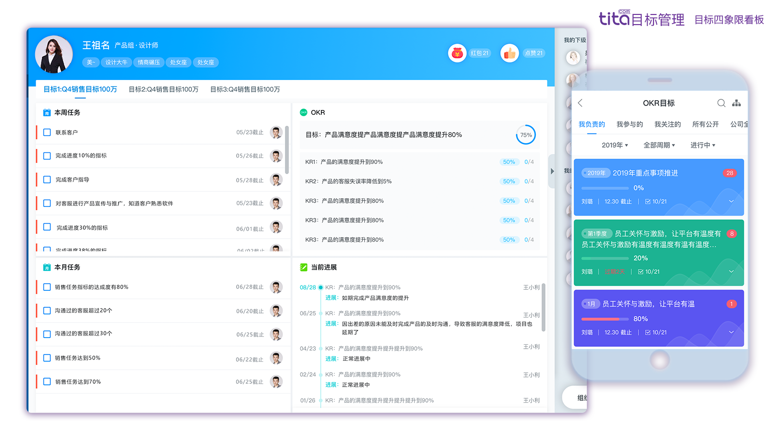This screenshot has width=771, height=434.
Task: Toggle the sidebar collapse triangle arrow
Action: coord(552,171)
